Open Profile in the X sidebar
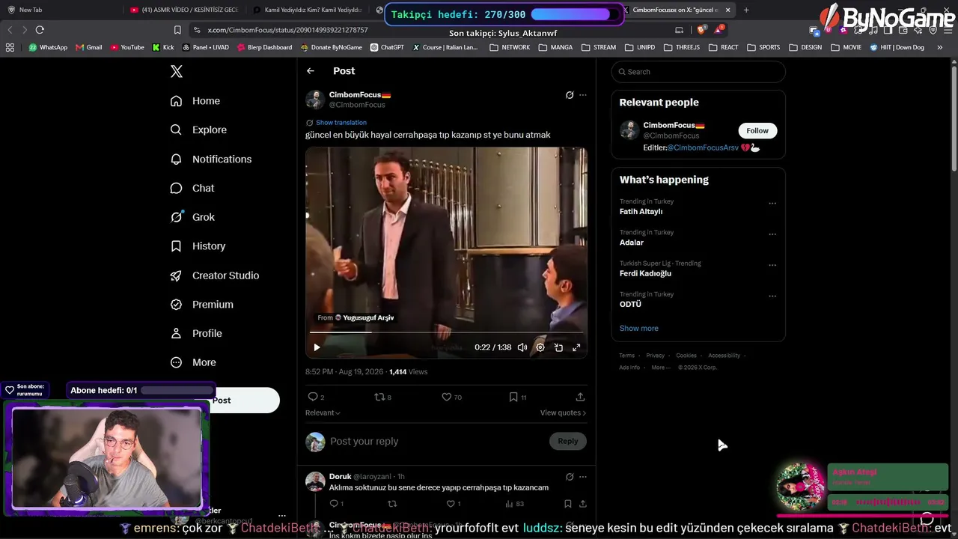958x539 pixels. coord(196,334)
